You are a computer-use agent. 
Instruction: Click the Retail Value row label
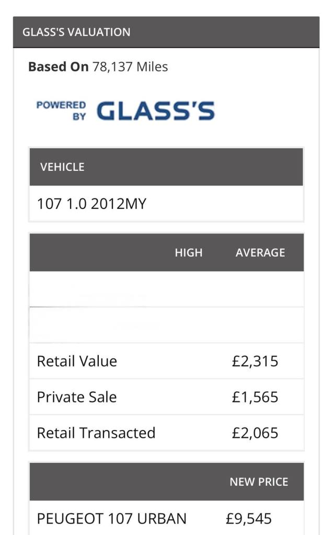(x=77, y=361)
